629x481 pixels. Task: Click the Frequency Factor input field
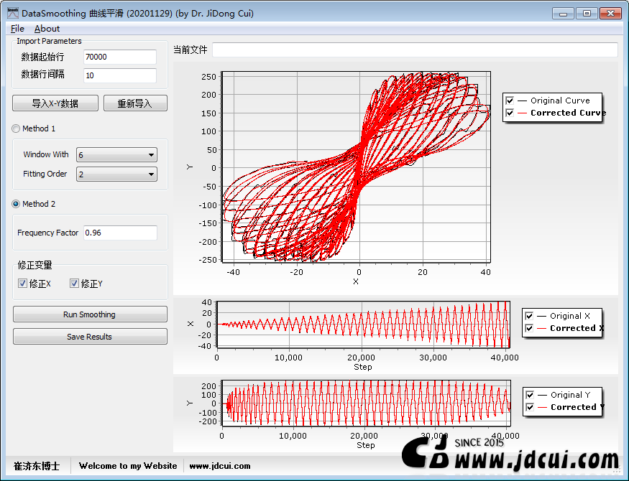(120, 233)
